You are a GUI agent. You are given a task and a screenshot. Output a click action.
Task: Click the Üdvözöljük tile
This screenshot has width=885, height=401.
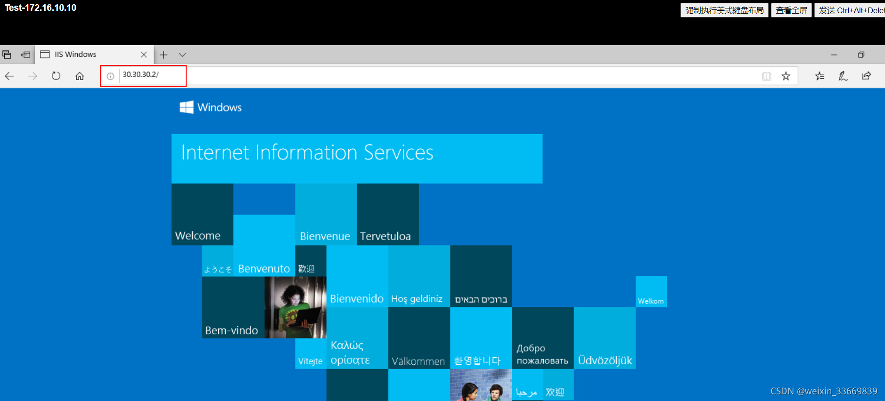605,338
